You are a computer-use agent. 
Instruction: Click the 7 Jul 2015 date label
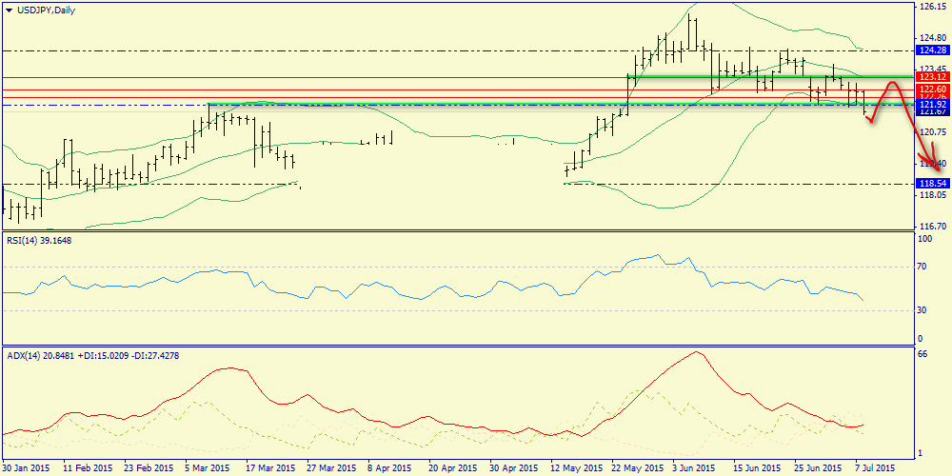pyautogui.click(x=871, y=468)
